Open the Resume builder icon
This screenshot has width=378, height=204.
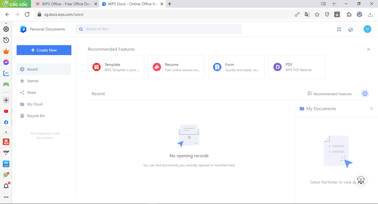point(157,67)
